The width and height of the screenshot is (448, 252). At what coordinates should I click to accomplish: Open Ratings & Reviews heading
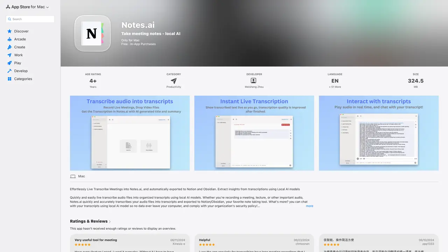(89, 221)
